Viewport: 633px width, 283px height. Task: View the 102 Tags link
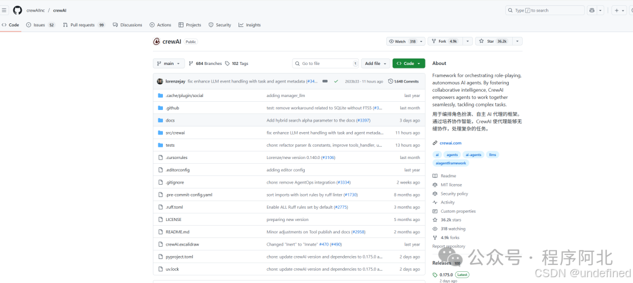tap(237, 64)
